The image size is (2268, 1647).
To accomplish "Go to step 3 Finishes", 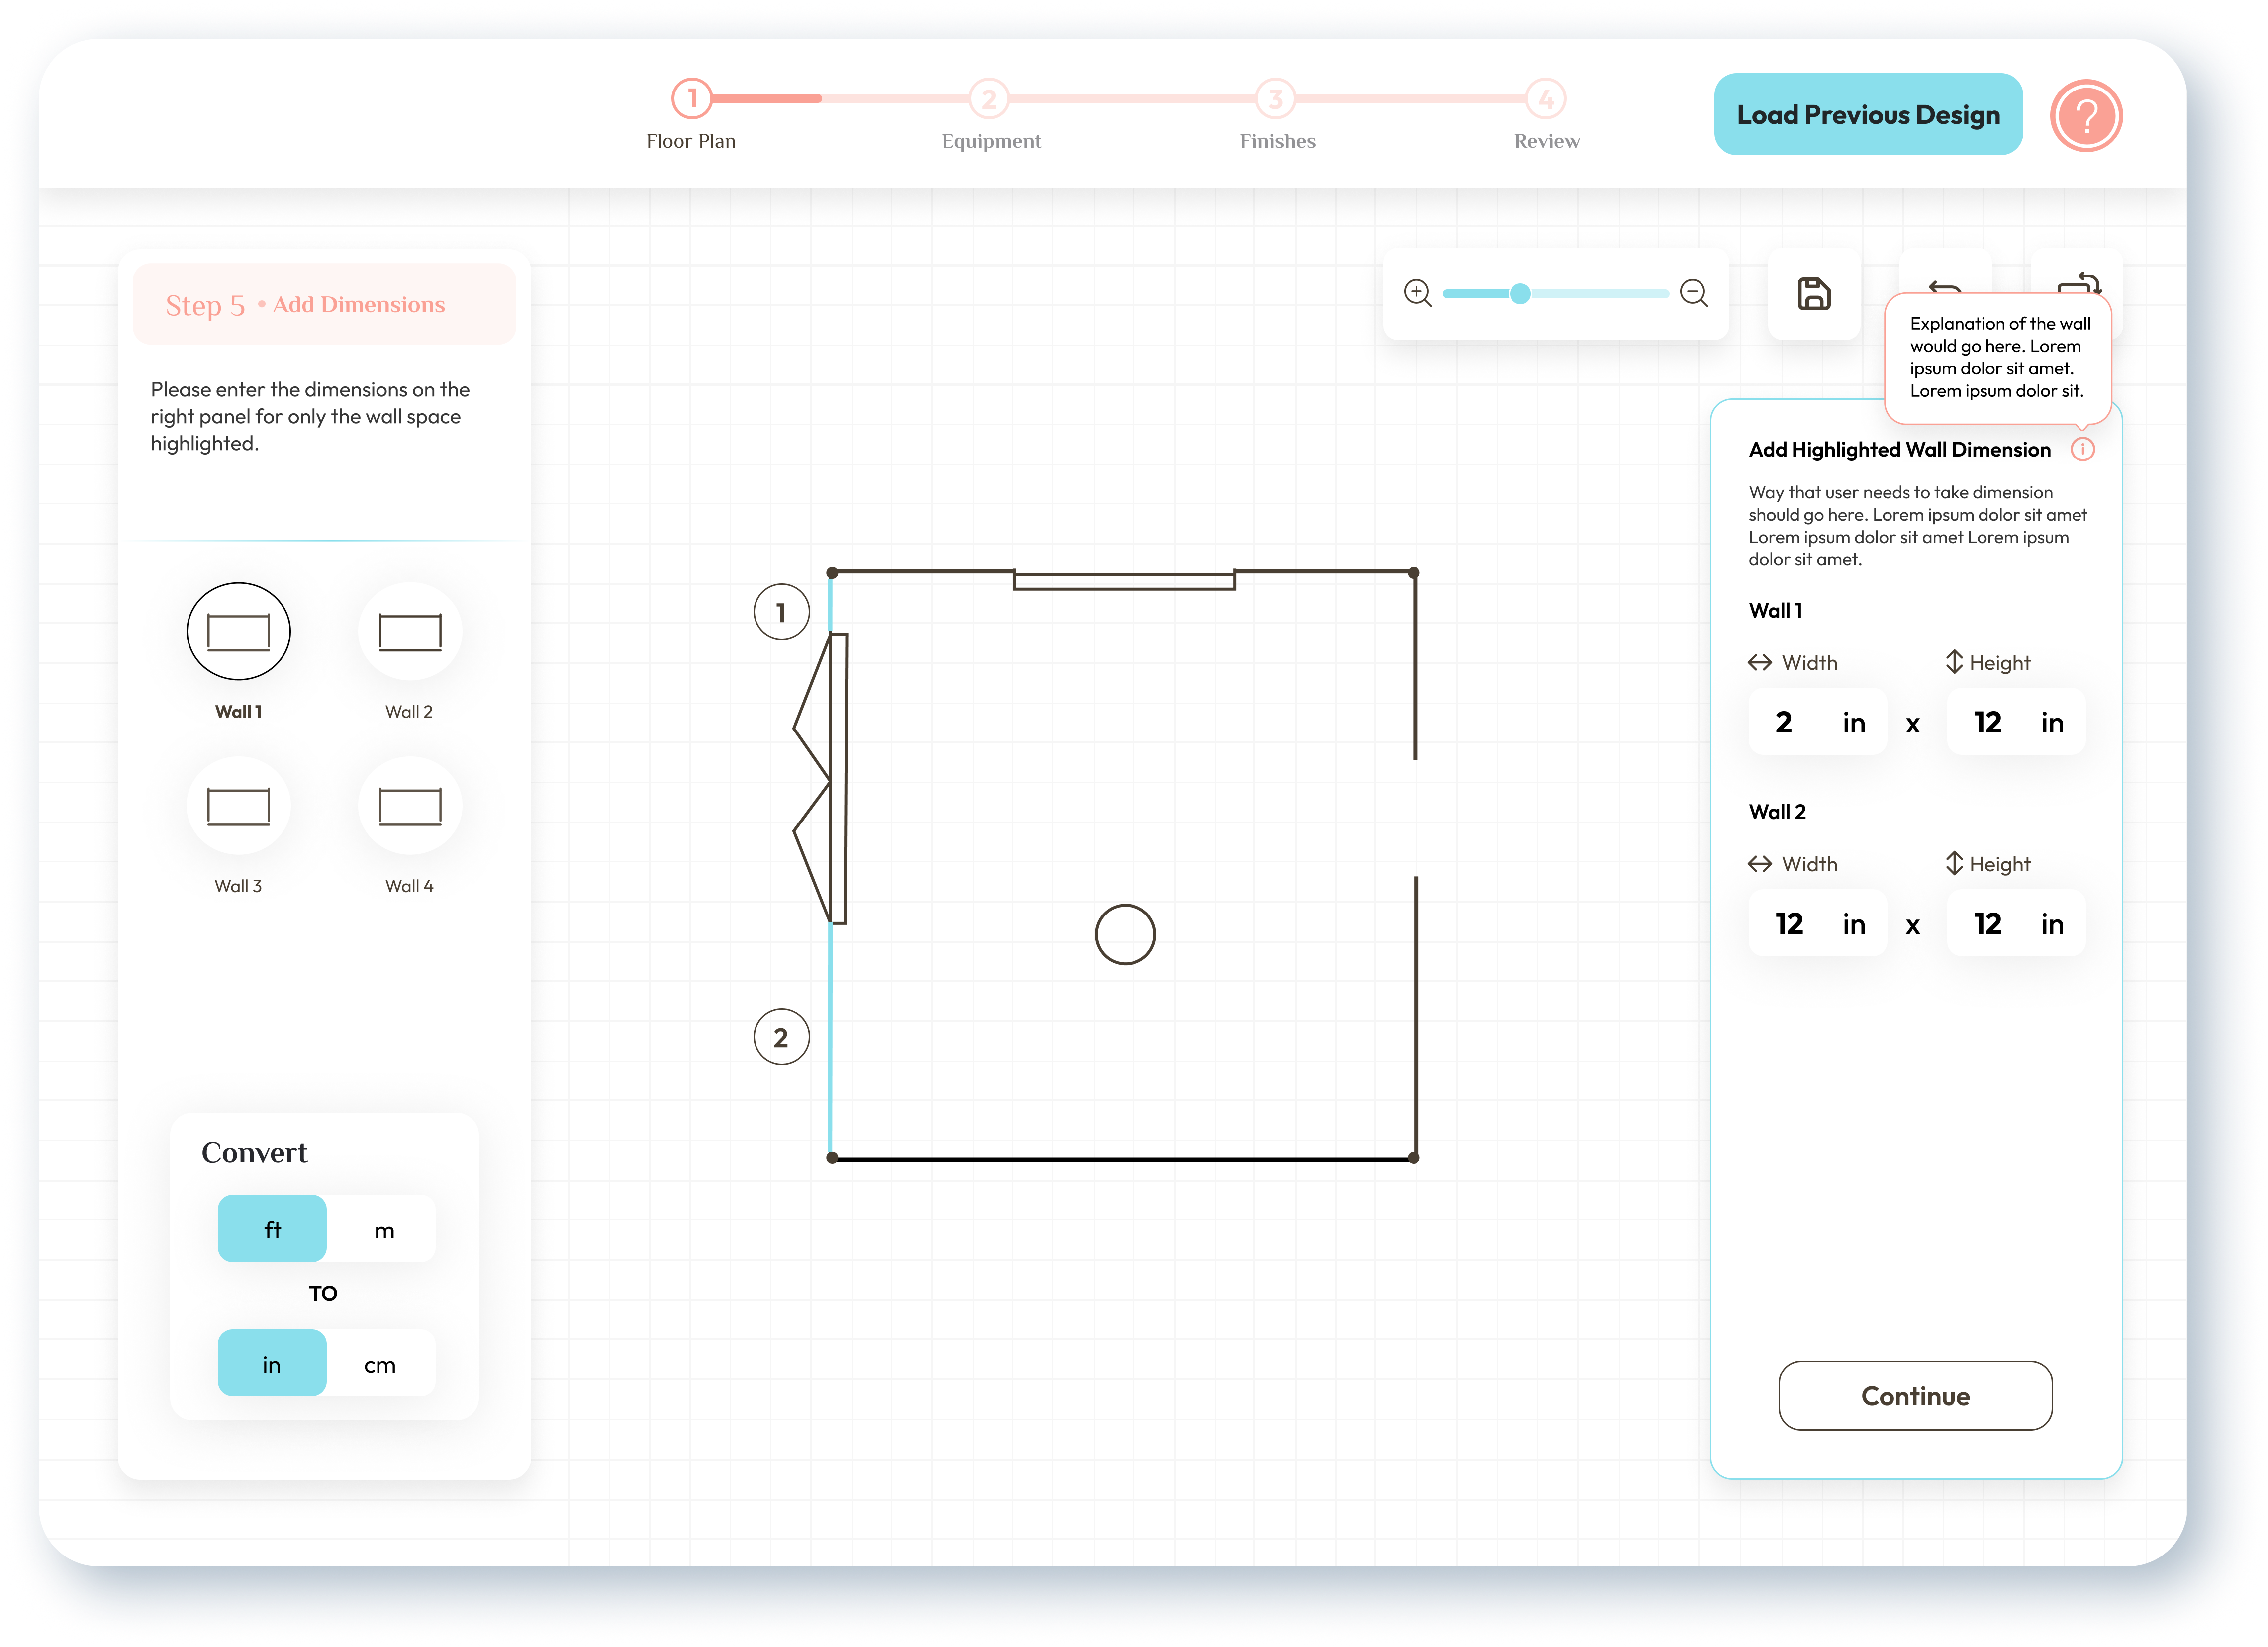I will click(1275, 99).
